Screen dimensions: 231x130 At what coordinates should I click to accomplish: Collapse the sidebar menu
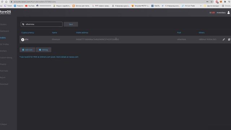pyautogui.click(x=3, y=124)
